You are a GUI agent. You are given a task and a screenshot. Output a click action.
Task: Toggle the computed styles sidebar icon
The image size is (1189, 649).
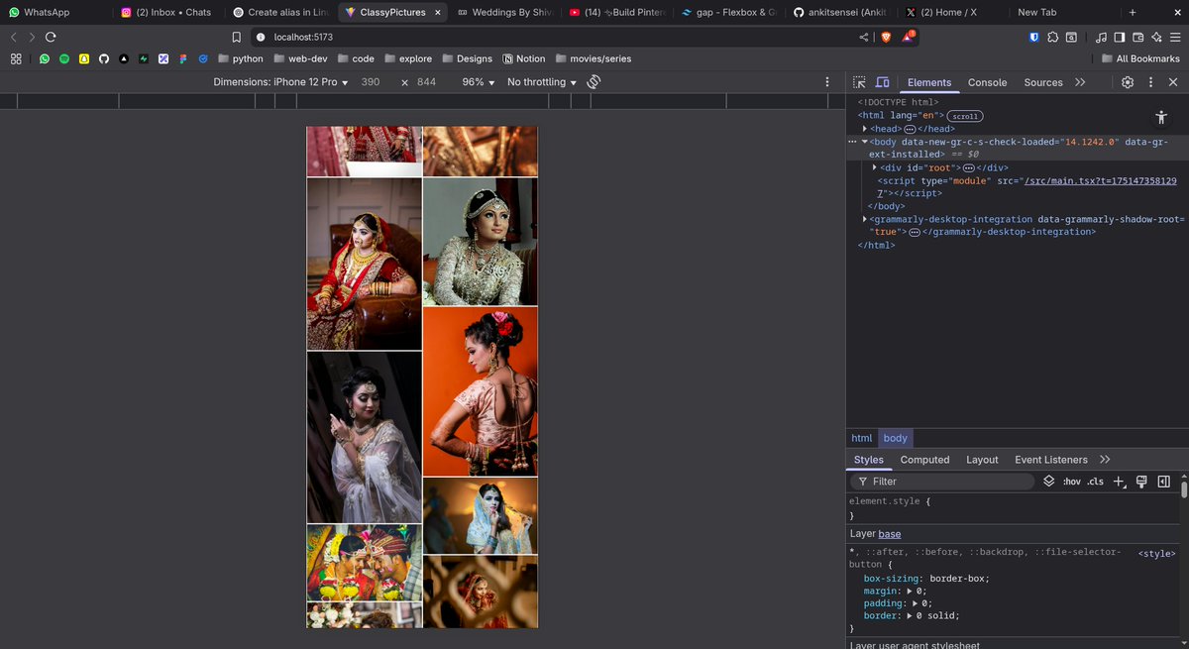pyautogui.click(x=1164, y=482)
